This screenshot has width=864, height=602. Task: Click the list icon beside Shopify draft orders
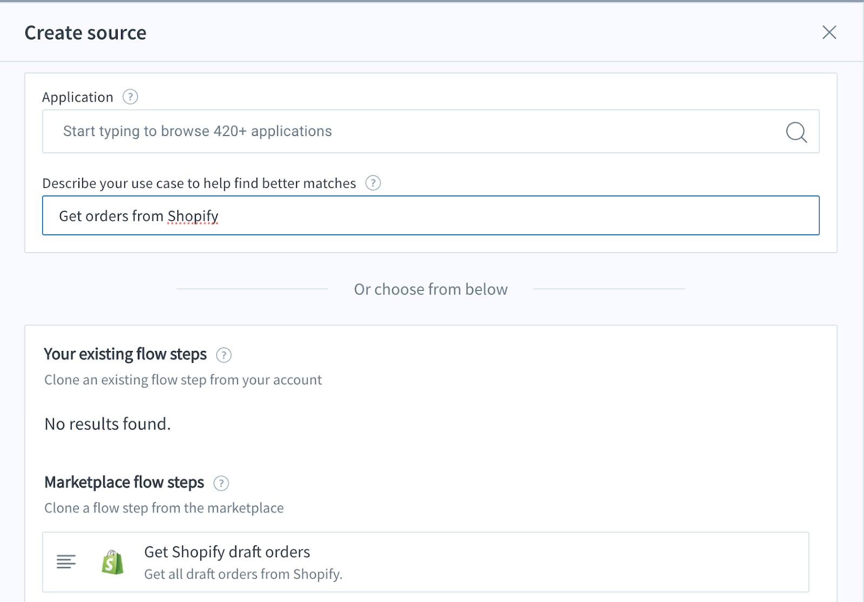66,562
